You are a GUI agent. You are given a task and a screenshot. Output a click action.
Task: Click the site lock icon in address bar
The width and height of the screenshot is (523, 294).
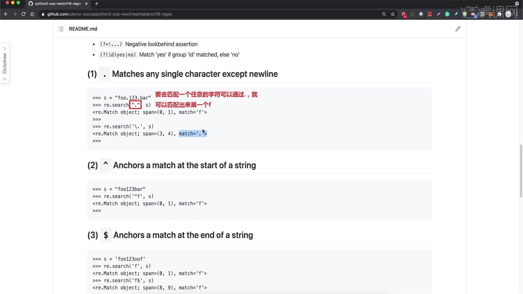point(43,14)
